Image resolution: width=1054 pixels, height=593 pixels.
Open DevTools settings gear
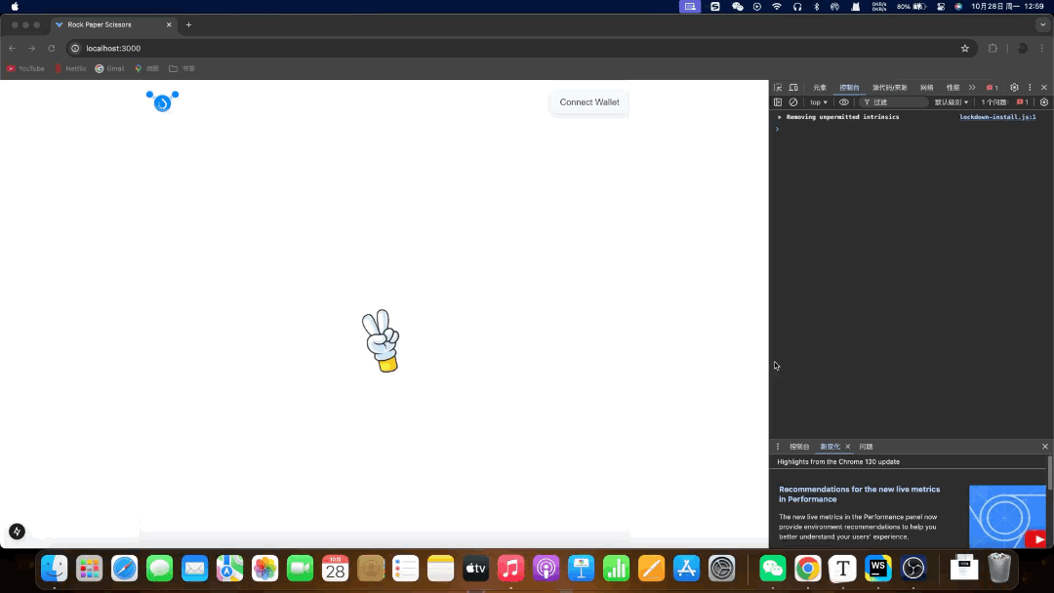click(1013, 87)
